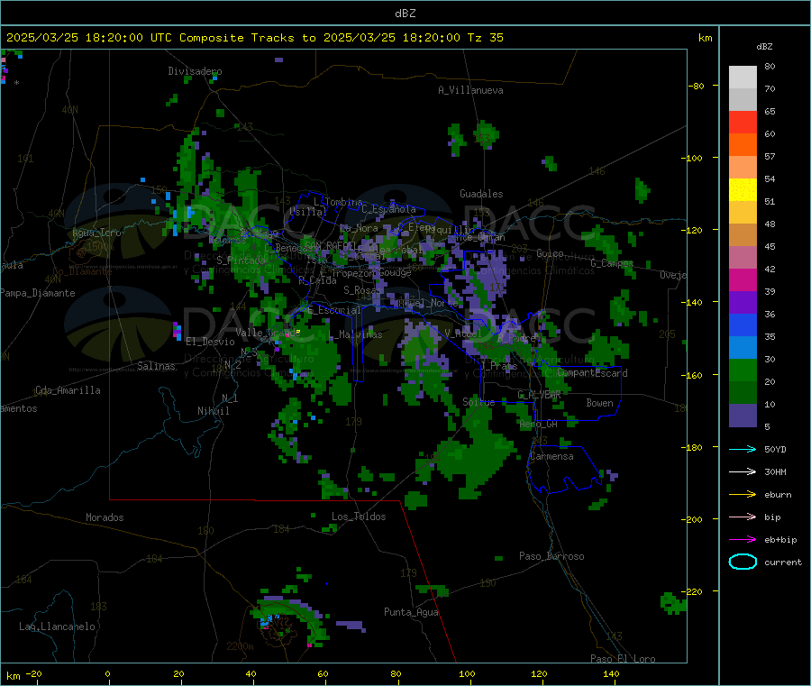The height and width of the screenshot is (686, 811).
Task: Click the Valle_Grande map label
Action: [268, 333]
